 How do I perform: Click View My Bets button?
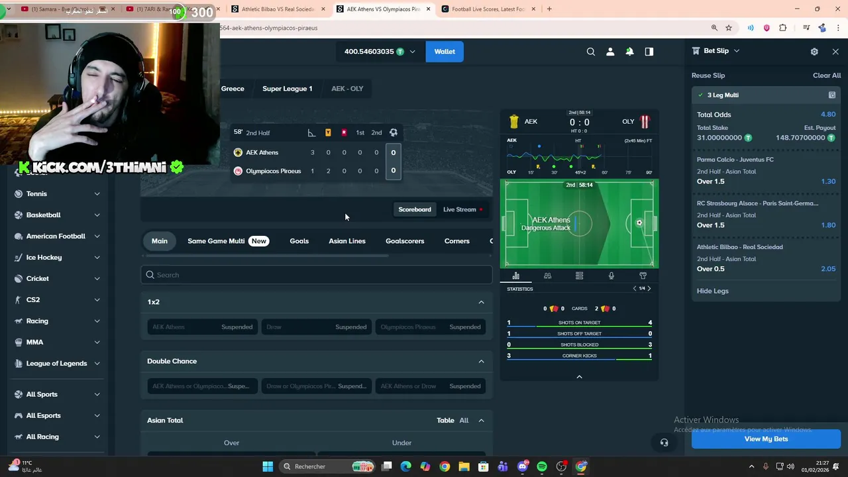pos(766,439)
